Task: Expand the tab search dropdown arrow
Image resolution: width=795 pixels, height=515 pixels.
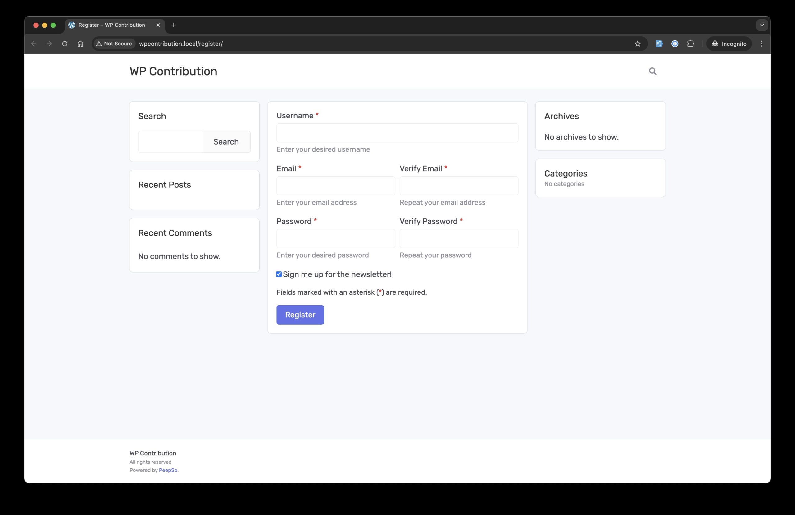Action: tap(762, 25)
